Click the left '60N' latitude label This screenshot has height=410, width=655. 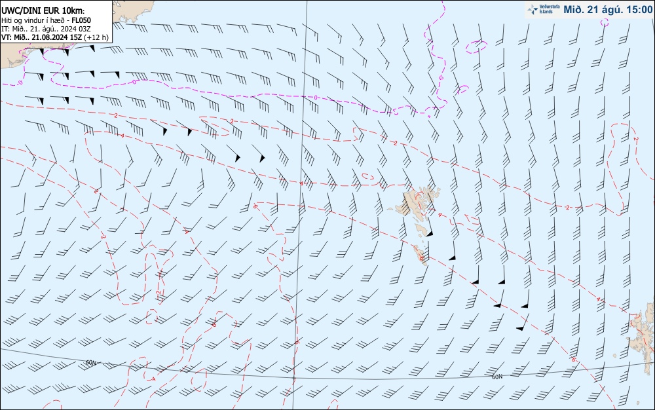(90, 362)
